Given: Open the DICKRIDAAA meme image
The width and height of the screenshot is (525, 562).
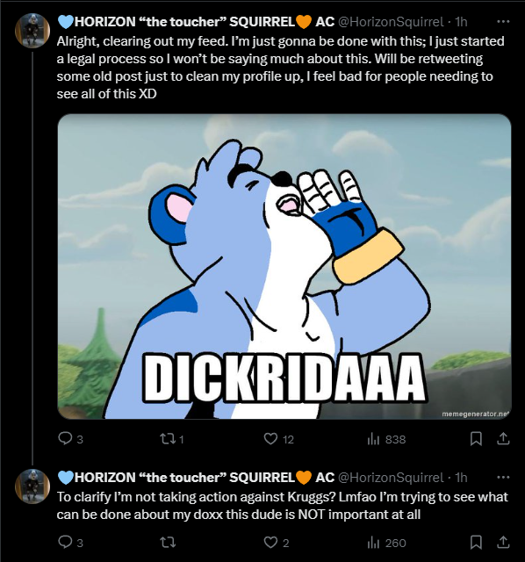Looking at the screenshot, I should (284, 266).
